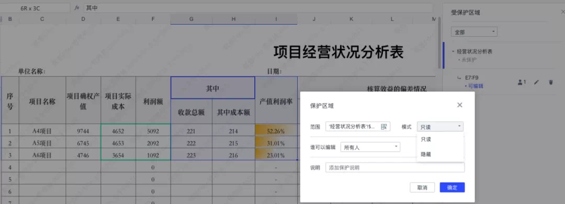Click the range selector icon in the 范围 field
The width and height of the screenshot is (565, 204).
tap(384, 127)
